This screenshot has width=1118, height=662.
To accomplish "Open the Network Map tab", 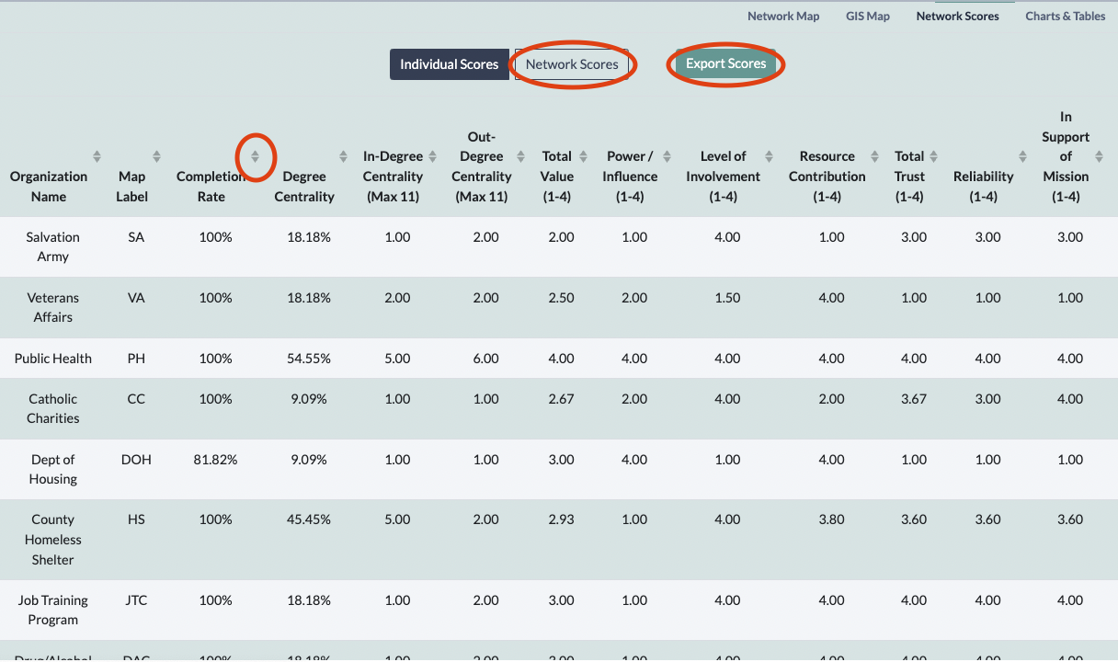I will tap(782, 16).
